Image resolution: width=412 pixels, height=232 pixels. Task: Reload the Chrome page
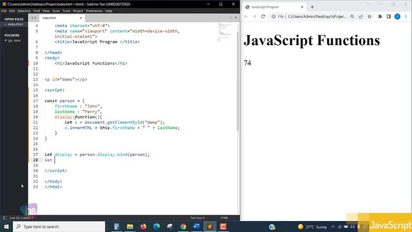point(263,16)
